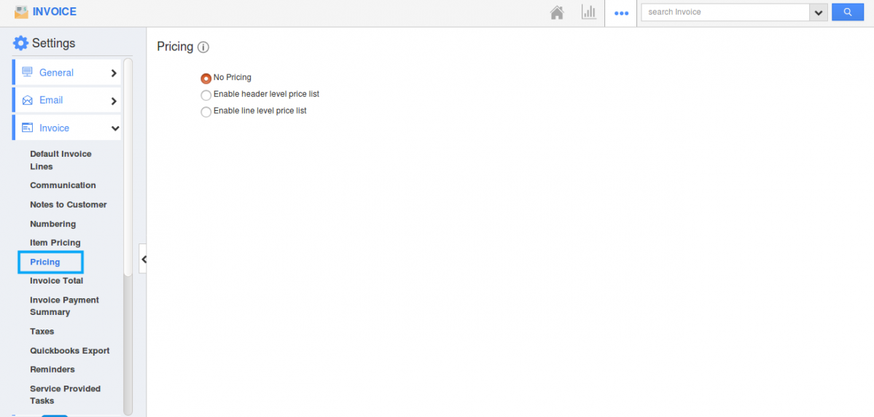
Task: Open Reminders settings
Action: [x=52, y=369]
